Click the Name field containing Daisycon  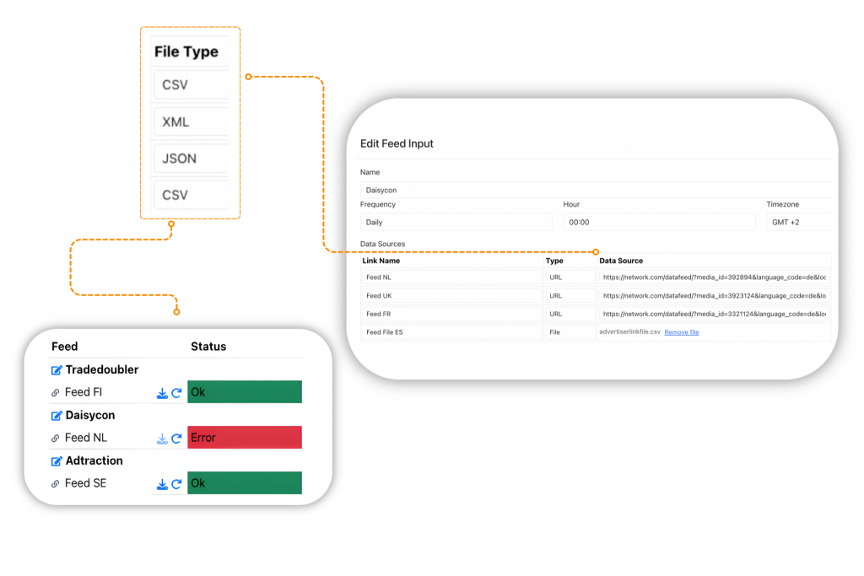click(x=595, y=191)
